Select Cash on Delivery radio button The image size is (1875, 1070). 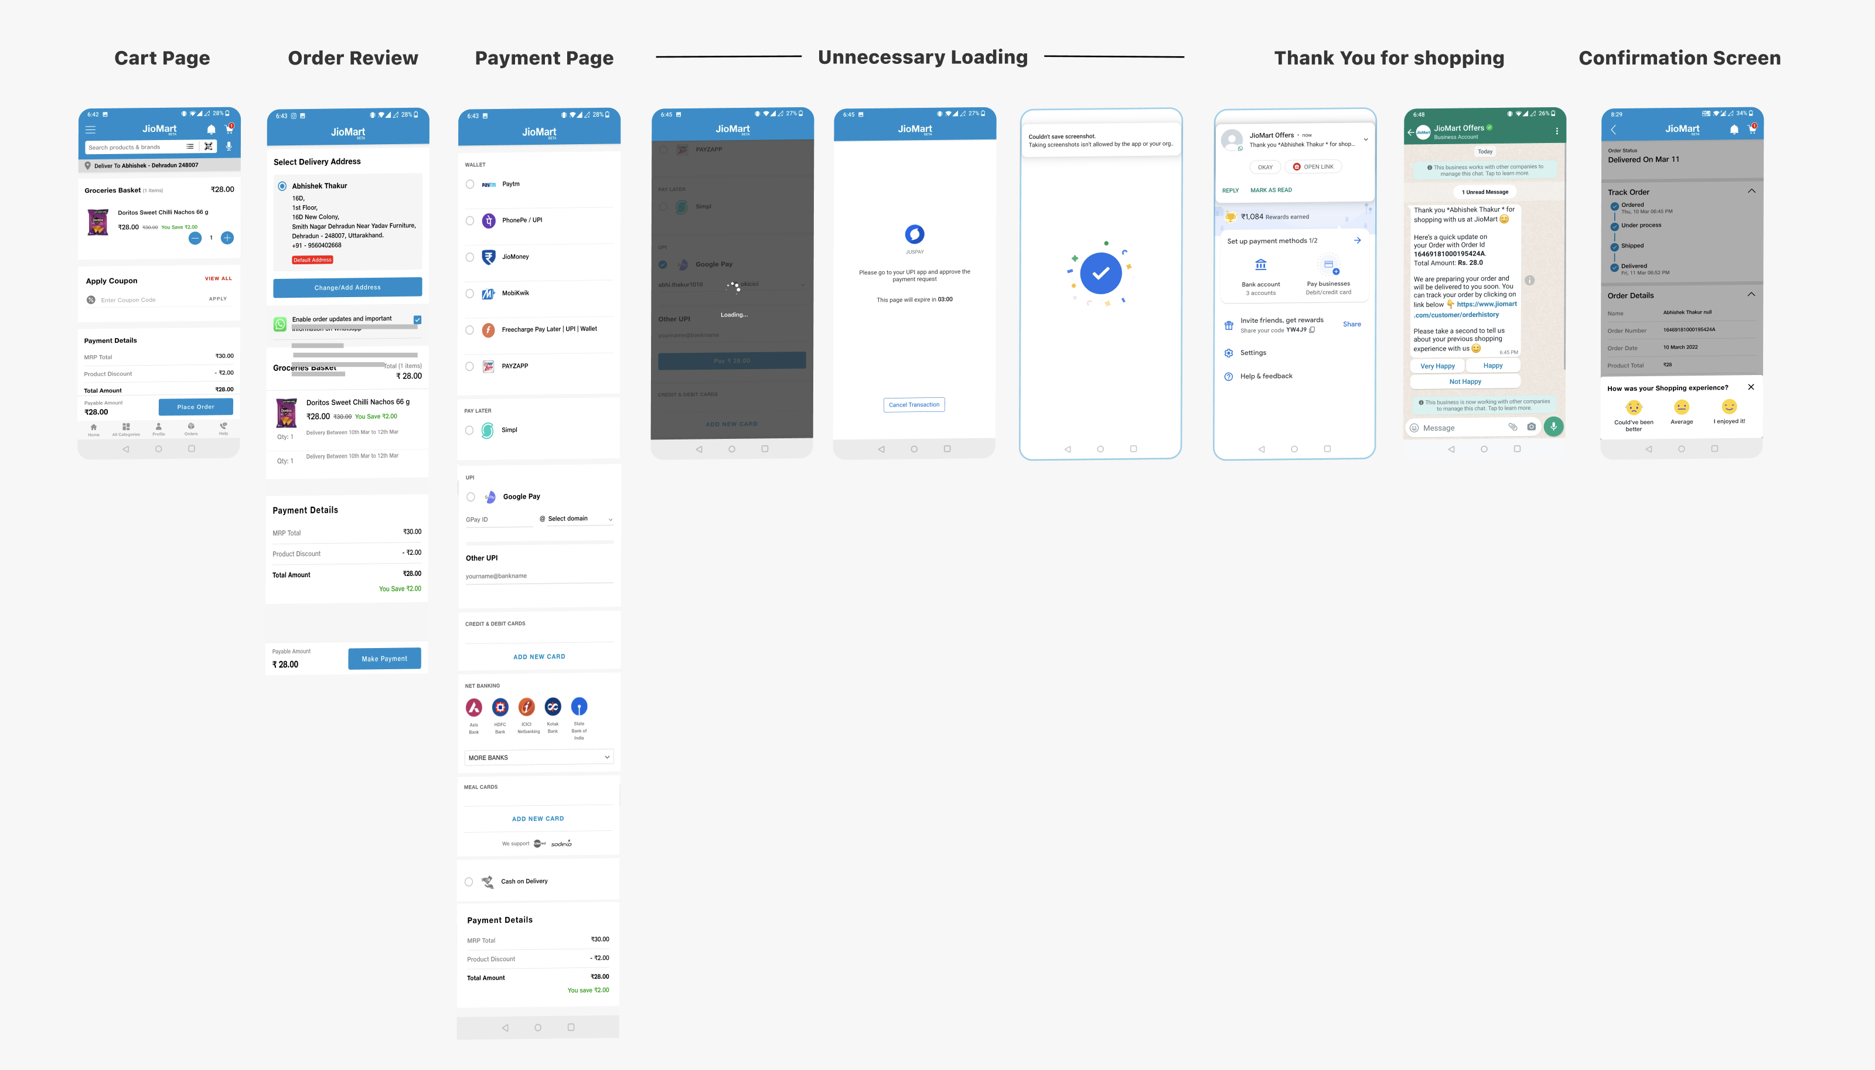[469, 882]
